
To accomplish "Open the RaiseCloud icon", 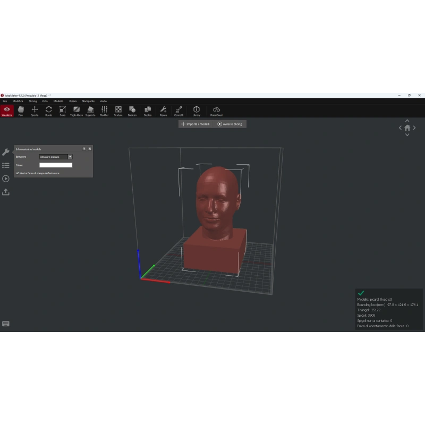I will 216,111.
